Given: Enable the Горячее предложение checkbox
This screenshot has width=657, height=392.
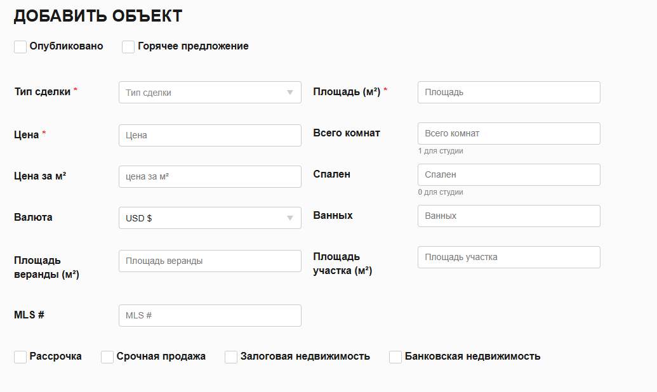Looking at the screenshot, I should pyautogui.click(x=128, y=46).
